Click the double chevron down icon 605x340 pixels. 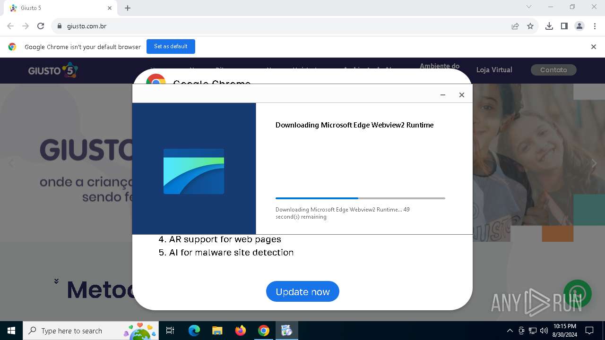[x=56, y=281]
